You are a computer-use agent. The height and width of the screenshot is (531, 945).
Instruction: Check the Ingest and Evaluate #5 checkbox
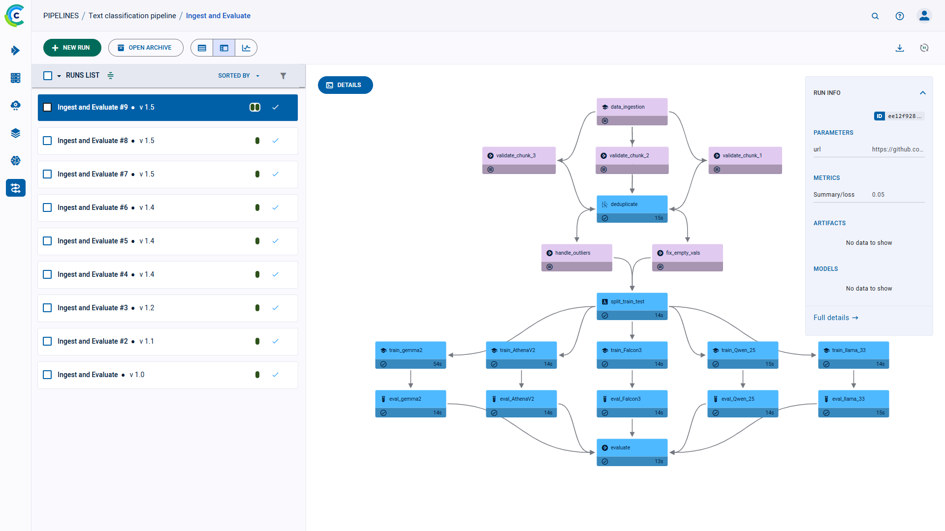point(47,241)
